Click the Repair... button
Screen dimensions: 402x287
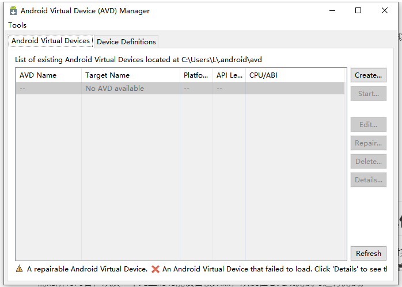pyautogui.click(x=369, y=143)
